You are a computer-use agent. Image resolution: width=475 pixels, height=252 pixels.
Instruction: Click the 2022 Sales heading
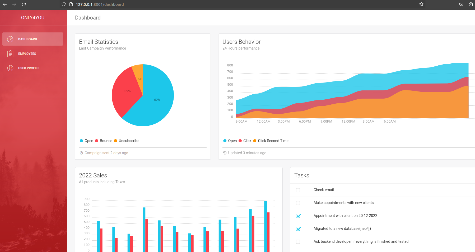[x=93, y=175]
